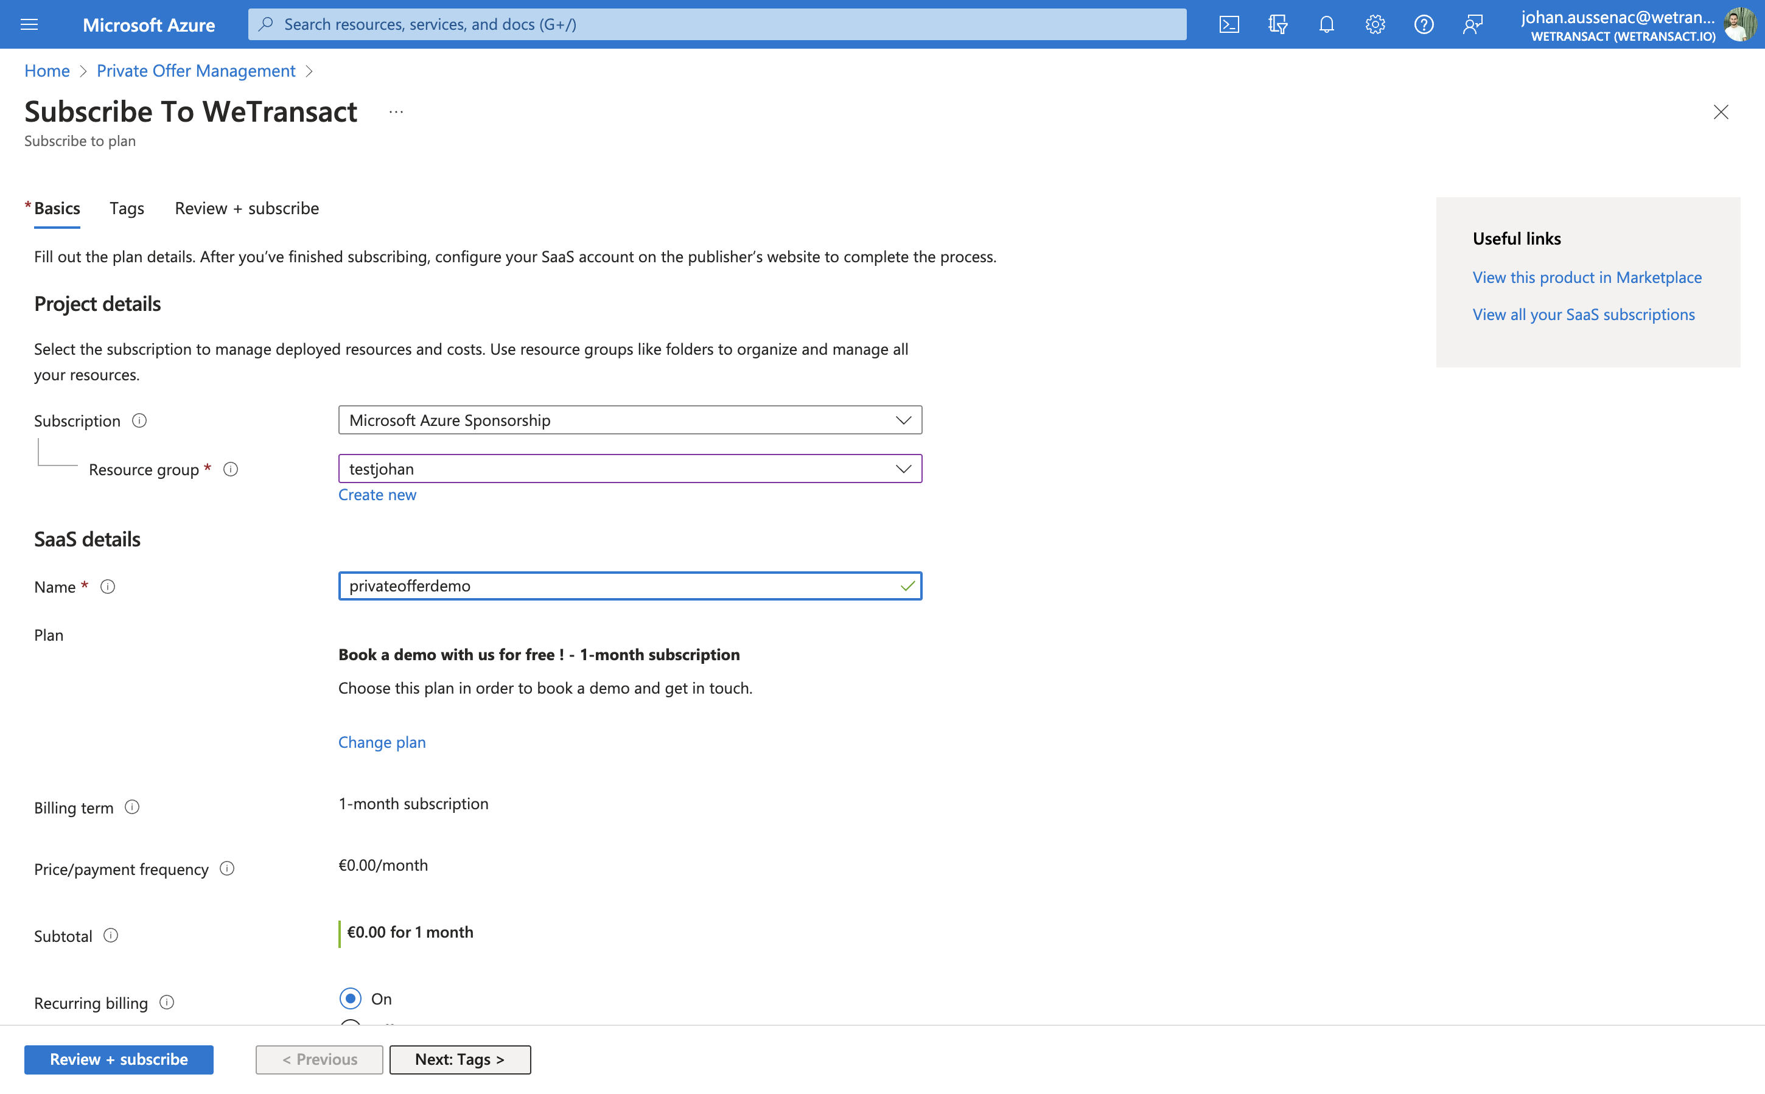Show info tooltip for Name field
The width and height of the screenshot is (1765, 1094).
[108, 587]
